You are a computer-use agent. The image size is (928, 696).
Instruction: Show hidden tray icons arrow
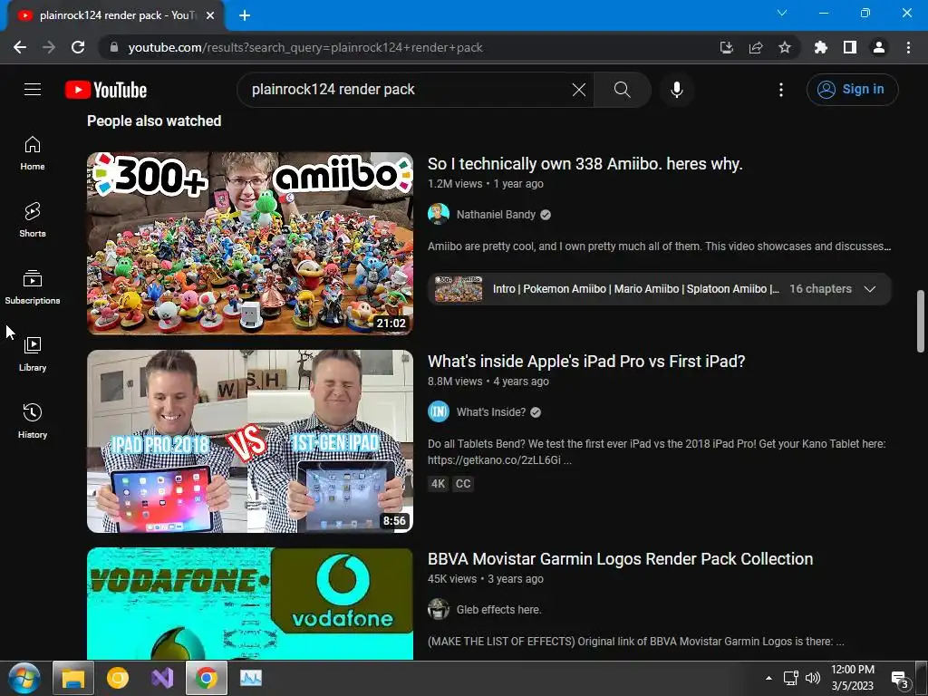tap(768, 678)
